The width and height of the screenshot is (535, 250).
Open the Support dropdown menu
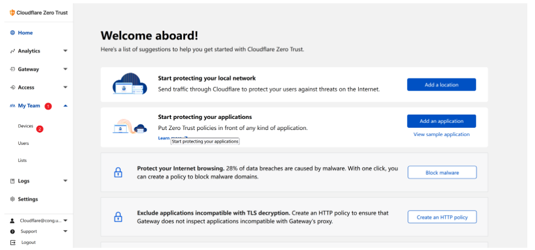(x=65, y=231)
